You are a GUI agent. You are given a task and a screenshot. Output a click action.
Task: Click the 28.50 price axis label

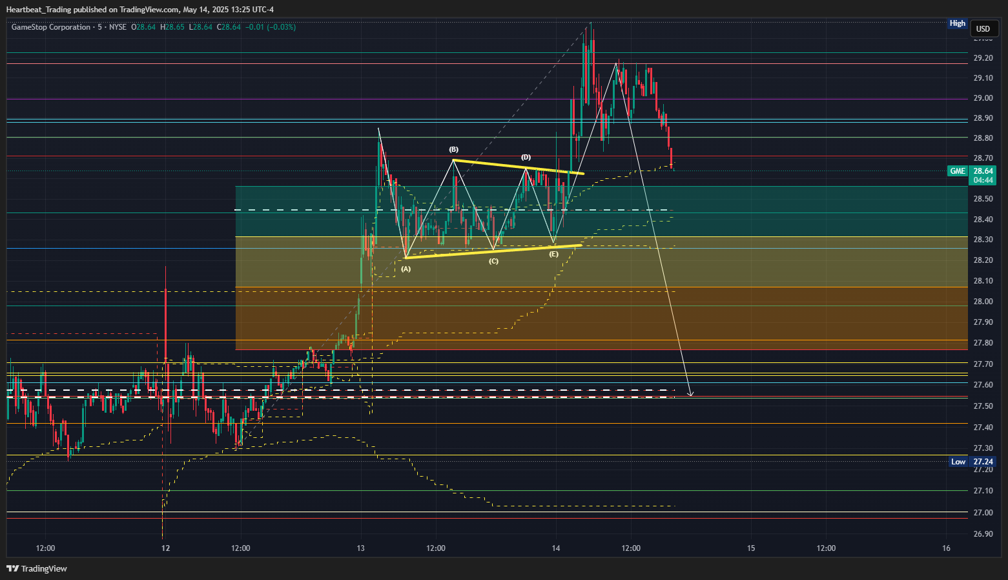coord(983,199)
